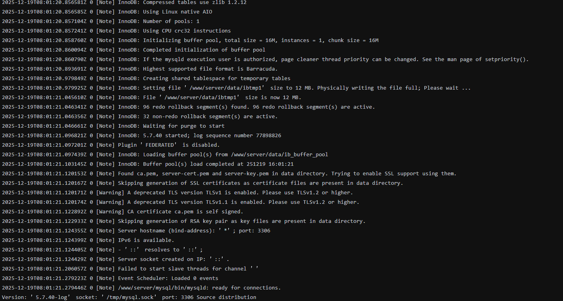Click the "Completed initialization of buffer pool" line
Screen dimensions: 563x301
191,50
